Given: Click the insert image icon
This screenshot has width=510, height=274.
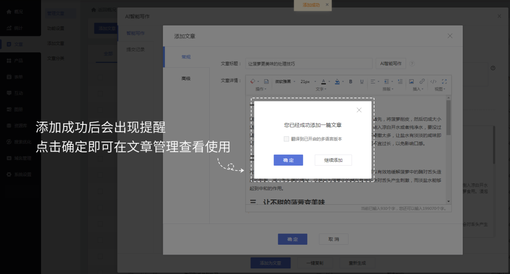Looking at the screenshot, I should point(411,81).
